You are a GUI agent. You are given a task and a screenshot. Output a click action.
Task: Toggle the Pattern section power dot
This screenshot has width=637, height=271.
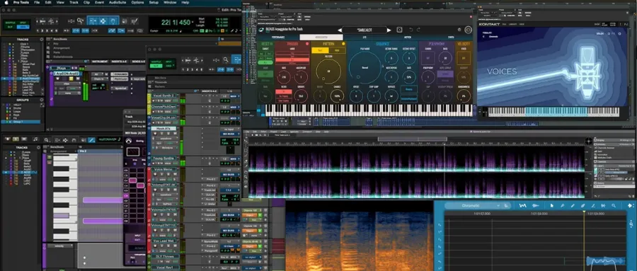pos(343,43)
